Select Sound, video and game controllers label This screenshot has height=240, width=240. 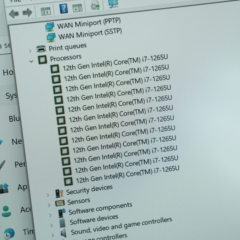click(x=122, y=226)
